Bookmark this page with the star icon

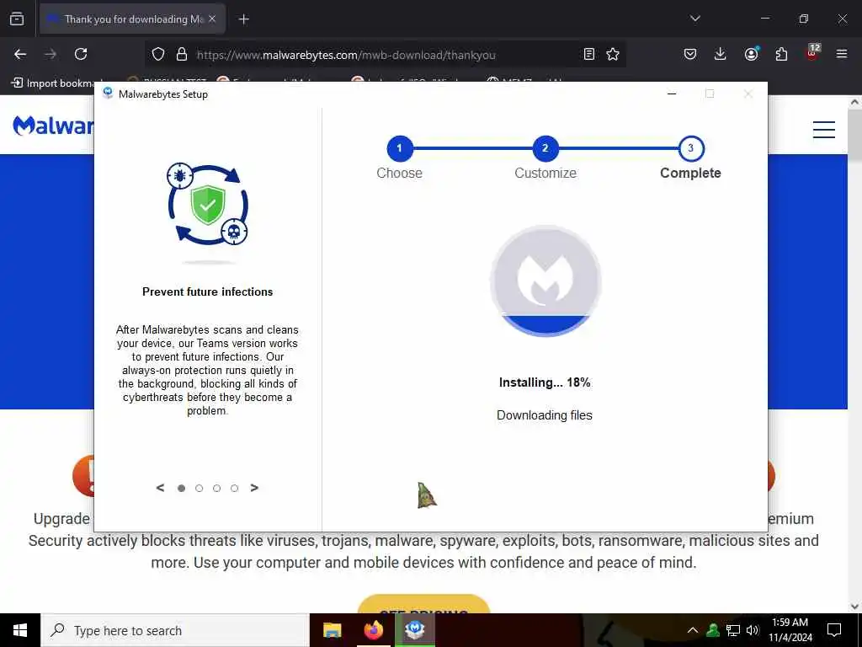[613, 54]
